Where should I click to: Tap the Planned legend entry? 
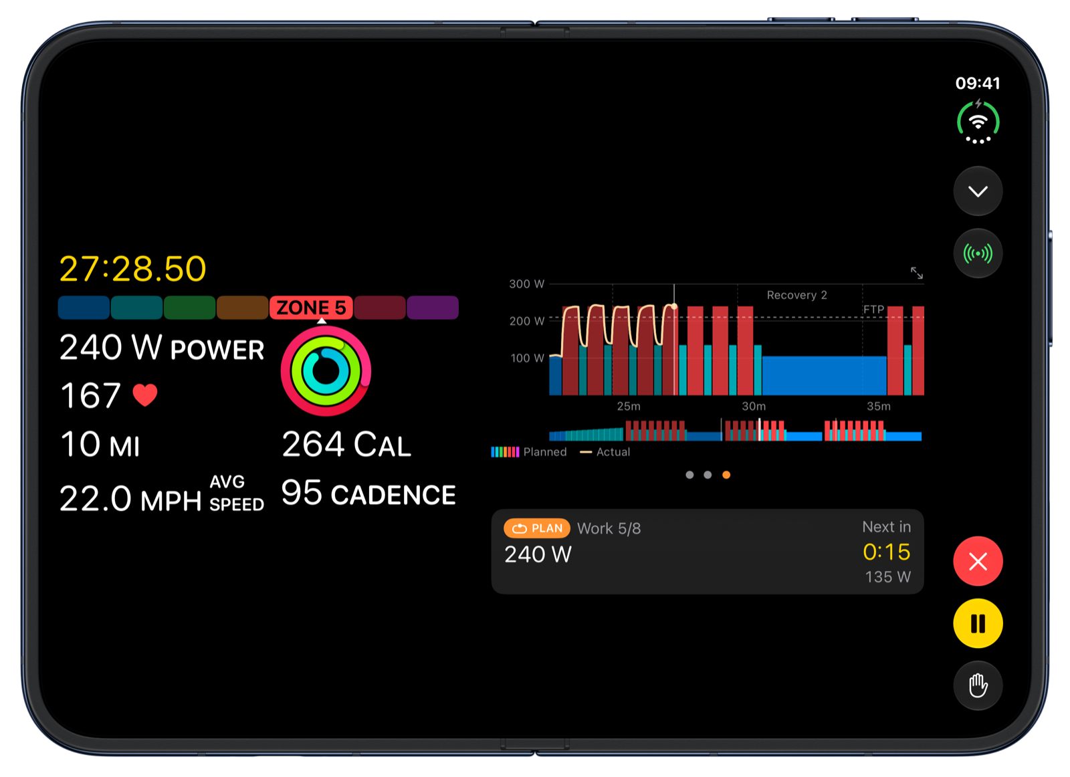click(x=529, y=452)
